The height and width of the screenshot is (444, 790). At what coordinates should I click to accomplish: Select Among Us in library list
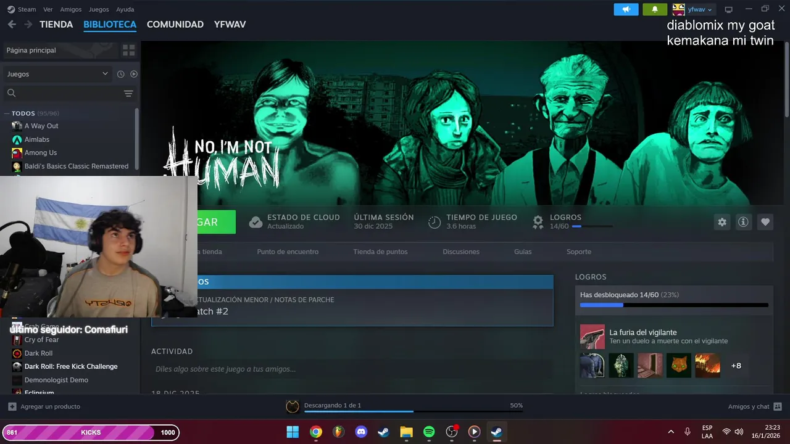(x=40, y=152)
